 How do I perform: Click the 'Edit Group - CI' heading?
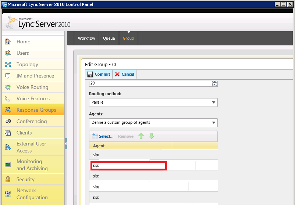pyautogui.click(x=101, y=65)
